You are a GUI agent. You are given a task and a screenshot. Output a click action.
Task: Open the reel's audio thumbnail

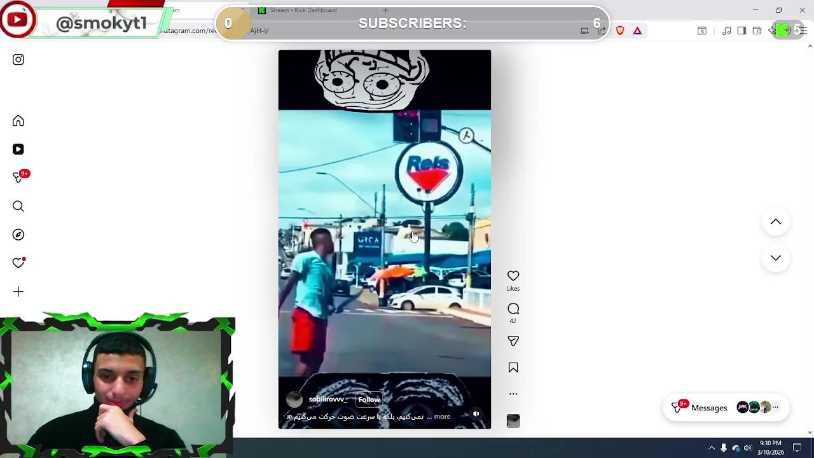pos(513,420)
